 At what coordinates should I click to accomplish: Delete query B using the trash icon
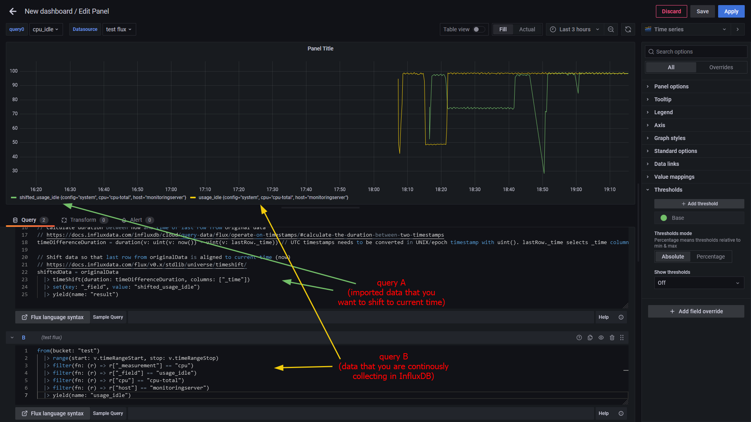(x=612, y=338)
